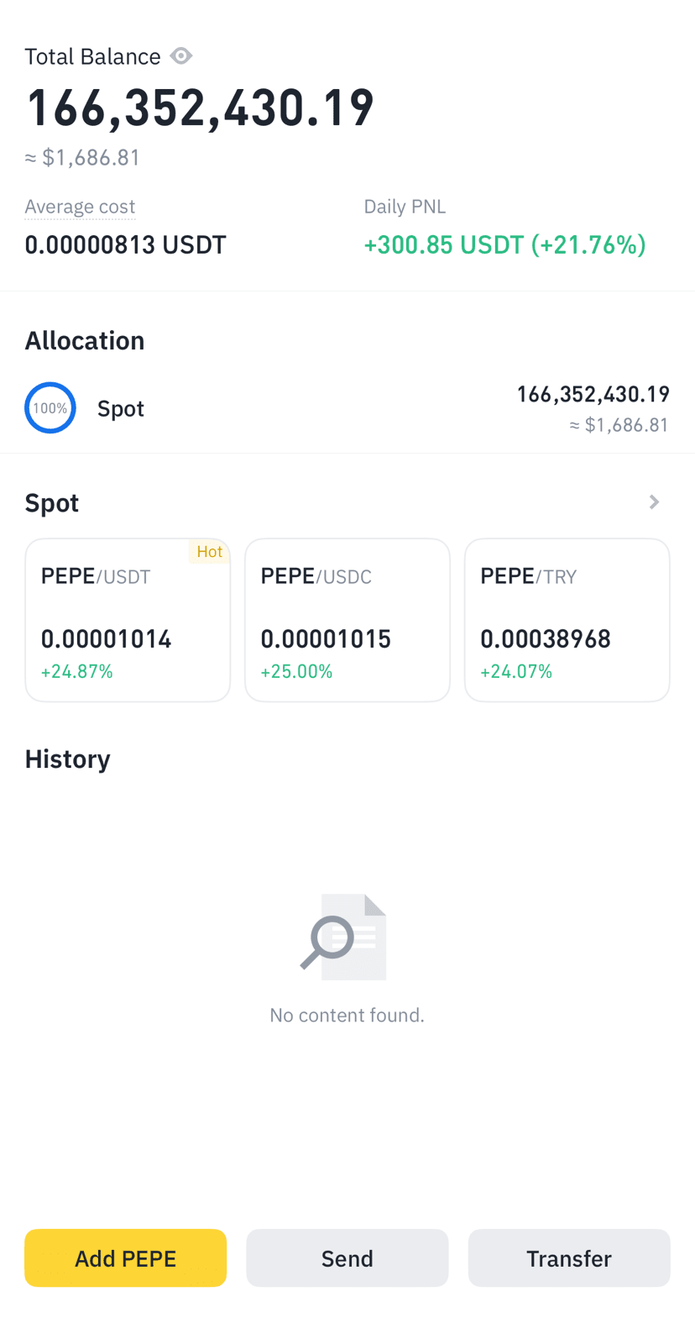Viewport: 695px width, 1318px height.
Task: Tap the Send button
Action: pos(347,1258)
